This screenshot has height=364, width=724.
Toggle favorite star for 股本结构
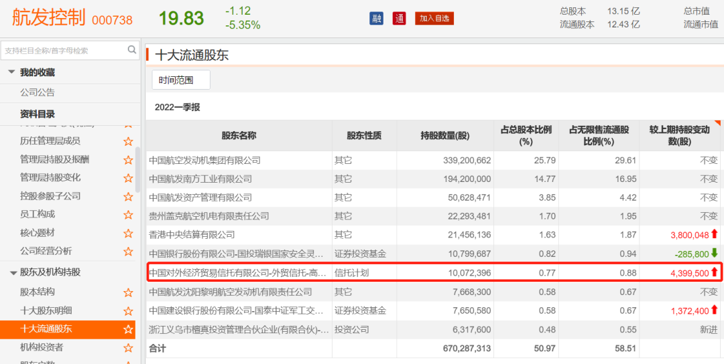(128, 292)
